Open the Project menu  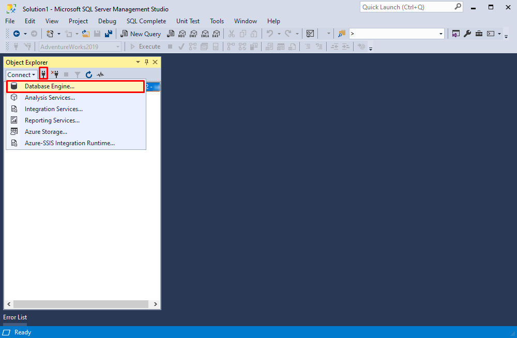pos(78,21)
